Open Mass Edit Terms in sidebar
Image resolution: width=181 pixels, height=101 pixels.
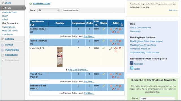[x=10, y=31]
